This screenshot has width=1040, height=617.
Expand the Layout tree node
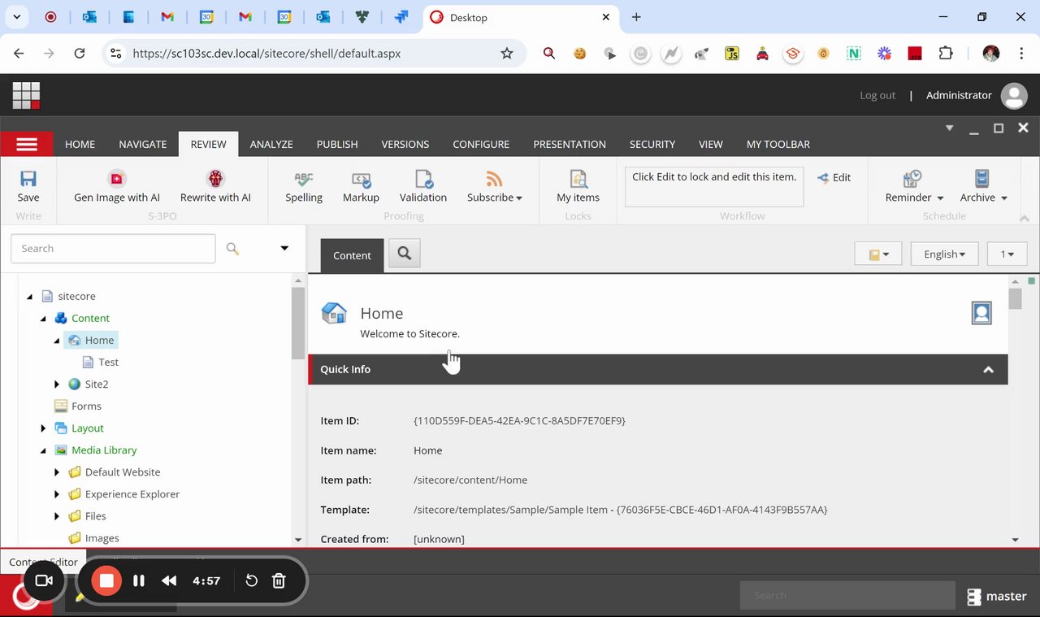(43, 428)
